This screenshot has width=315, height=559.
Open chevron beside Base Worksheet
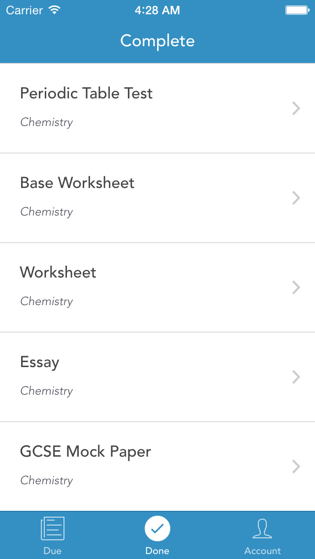tap(296, 198)
